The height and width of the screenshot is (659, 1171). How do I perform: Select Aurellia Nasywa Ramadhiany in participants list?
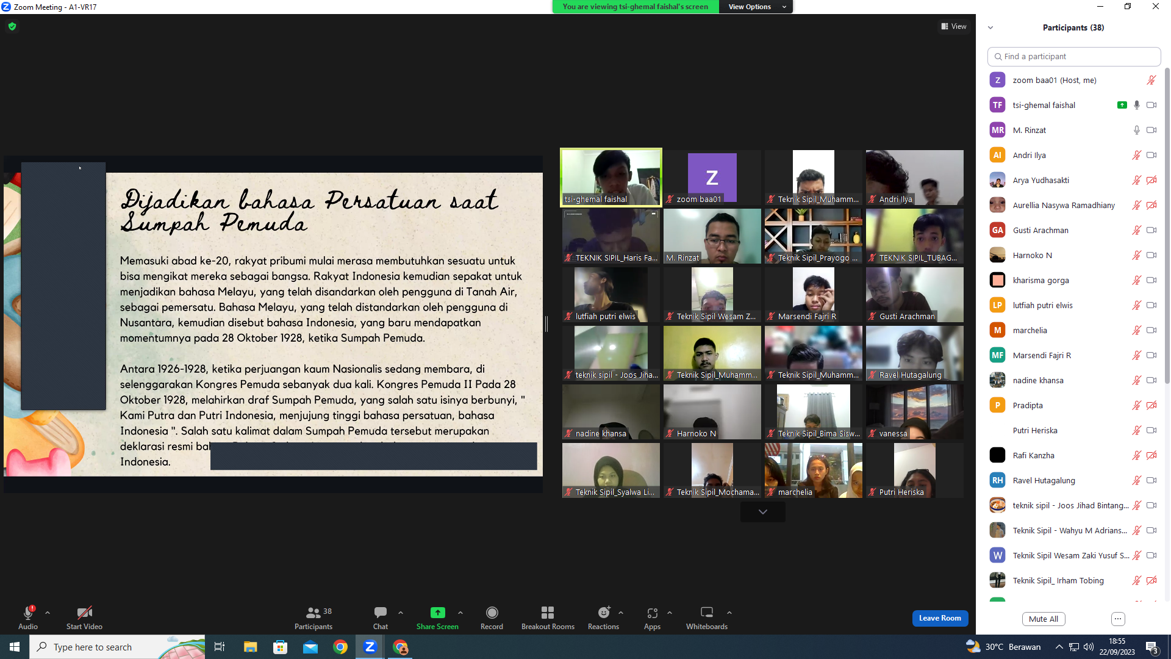(x=1073, y=205)
